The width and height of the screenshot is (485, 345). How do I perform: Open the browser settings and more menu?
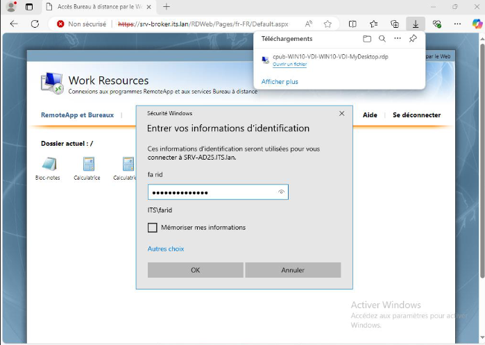click(x=457, y=24)
